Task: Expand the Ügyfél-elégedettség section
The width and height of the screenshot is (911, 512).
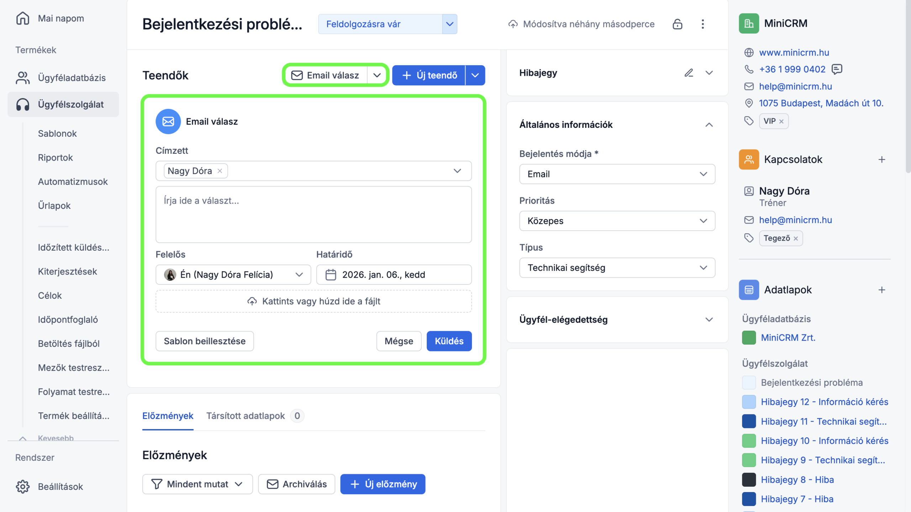Action: tap(709, 319)
